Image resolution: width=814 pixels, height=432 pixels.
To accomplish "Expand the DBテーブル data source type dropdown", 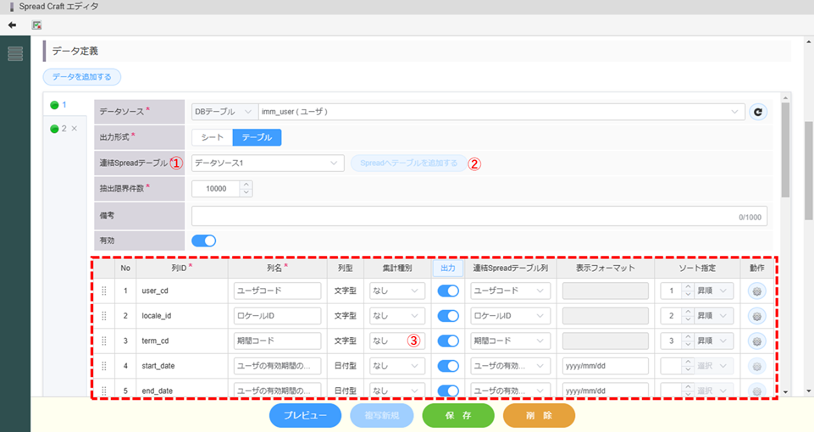I will point(224,112).
